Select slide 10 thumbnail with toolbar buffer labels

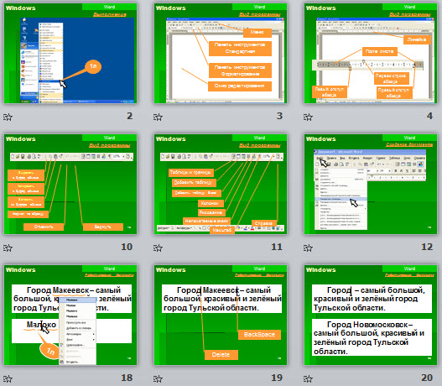[x=70, y=184]
